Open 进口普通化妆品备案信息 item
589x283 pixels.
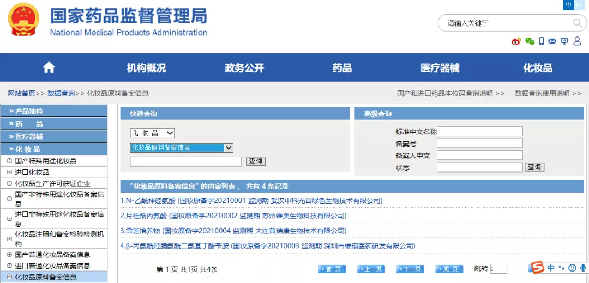pyautogui.click(x=53, y=266)
